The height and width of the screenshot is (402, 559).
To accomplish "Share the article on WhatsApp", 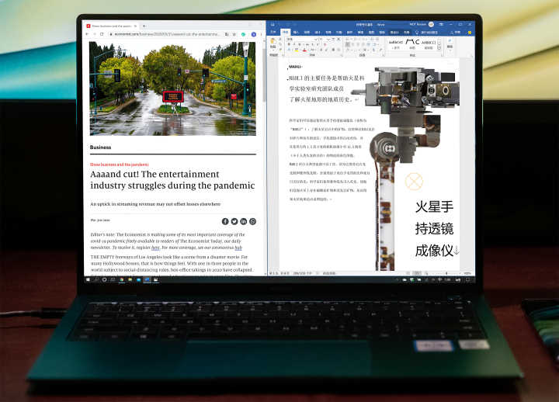I will [253, 221].
